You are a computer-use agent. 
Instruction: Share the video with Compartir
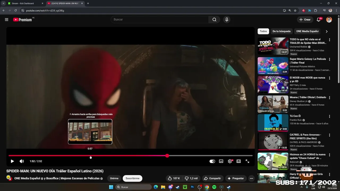point(212,179)
